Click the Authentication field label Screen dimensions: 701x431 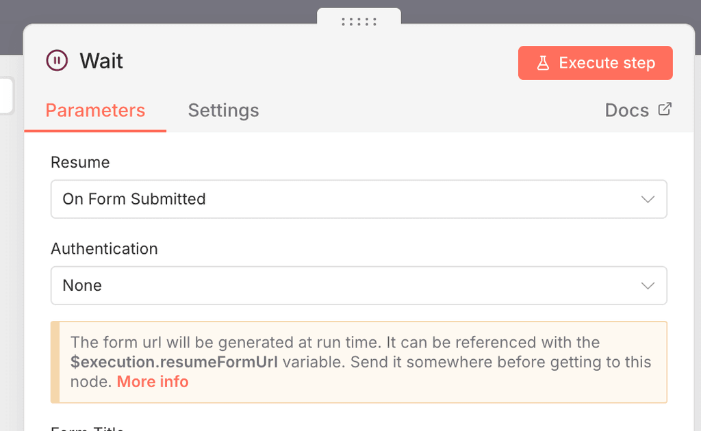point(104,248)
